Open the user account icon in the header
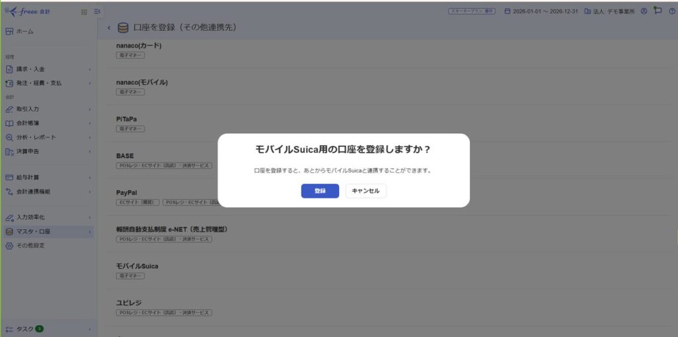The width and height of the screenshot is (678, 337). [644, 11]
